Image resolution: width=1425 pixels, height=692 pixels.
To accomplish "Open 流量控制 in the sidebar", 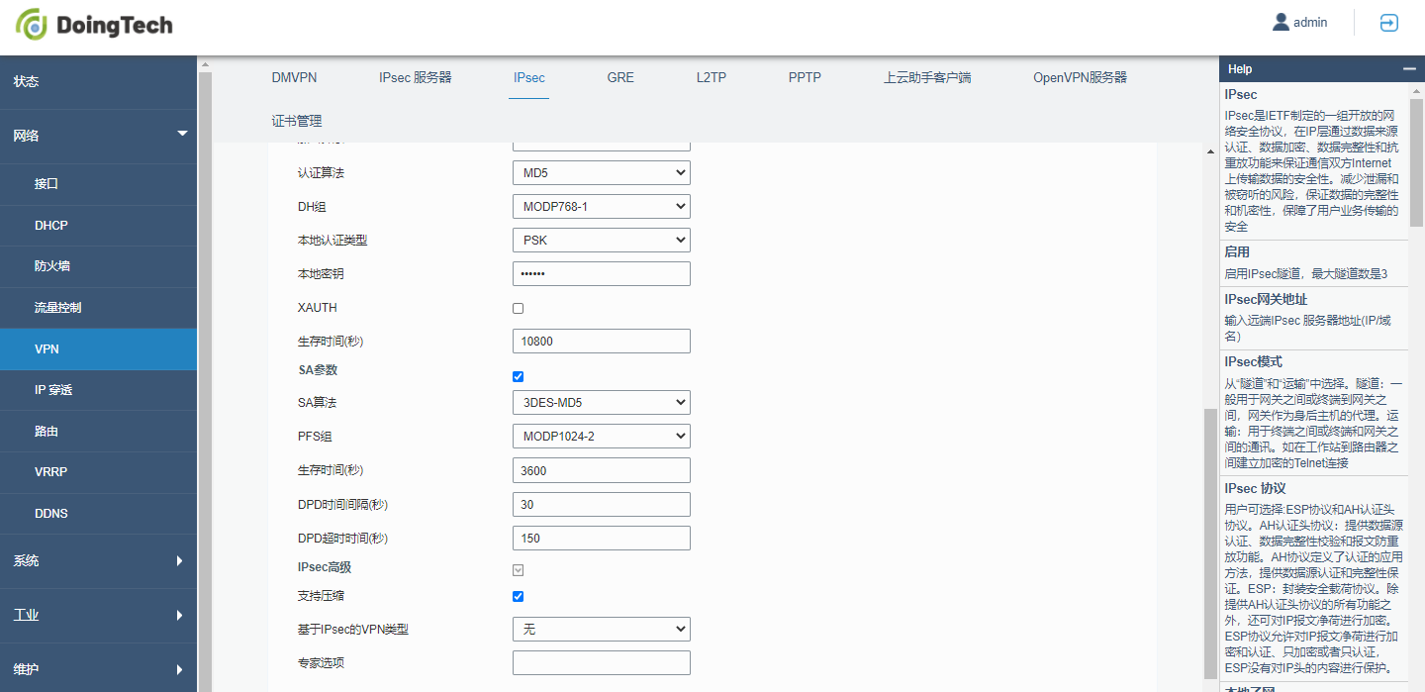I will pos(98,308).
